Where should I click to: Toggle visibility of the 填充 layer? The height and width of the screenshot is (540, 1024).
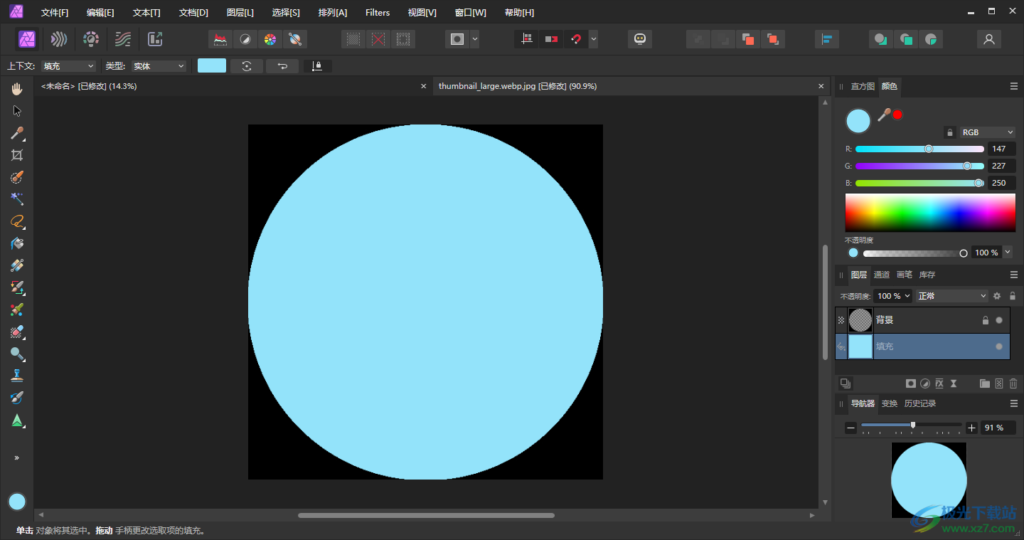coord(999,346)
